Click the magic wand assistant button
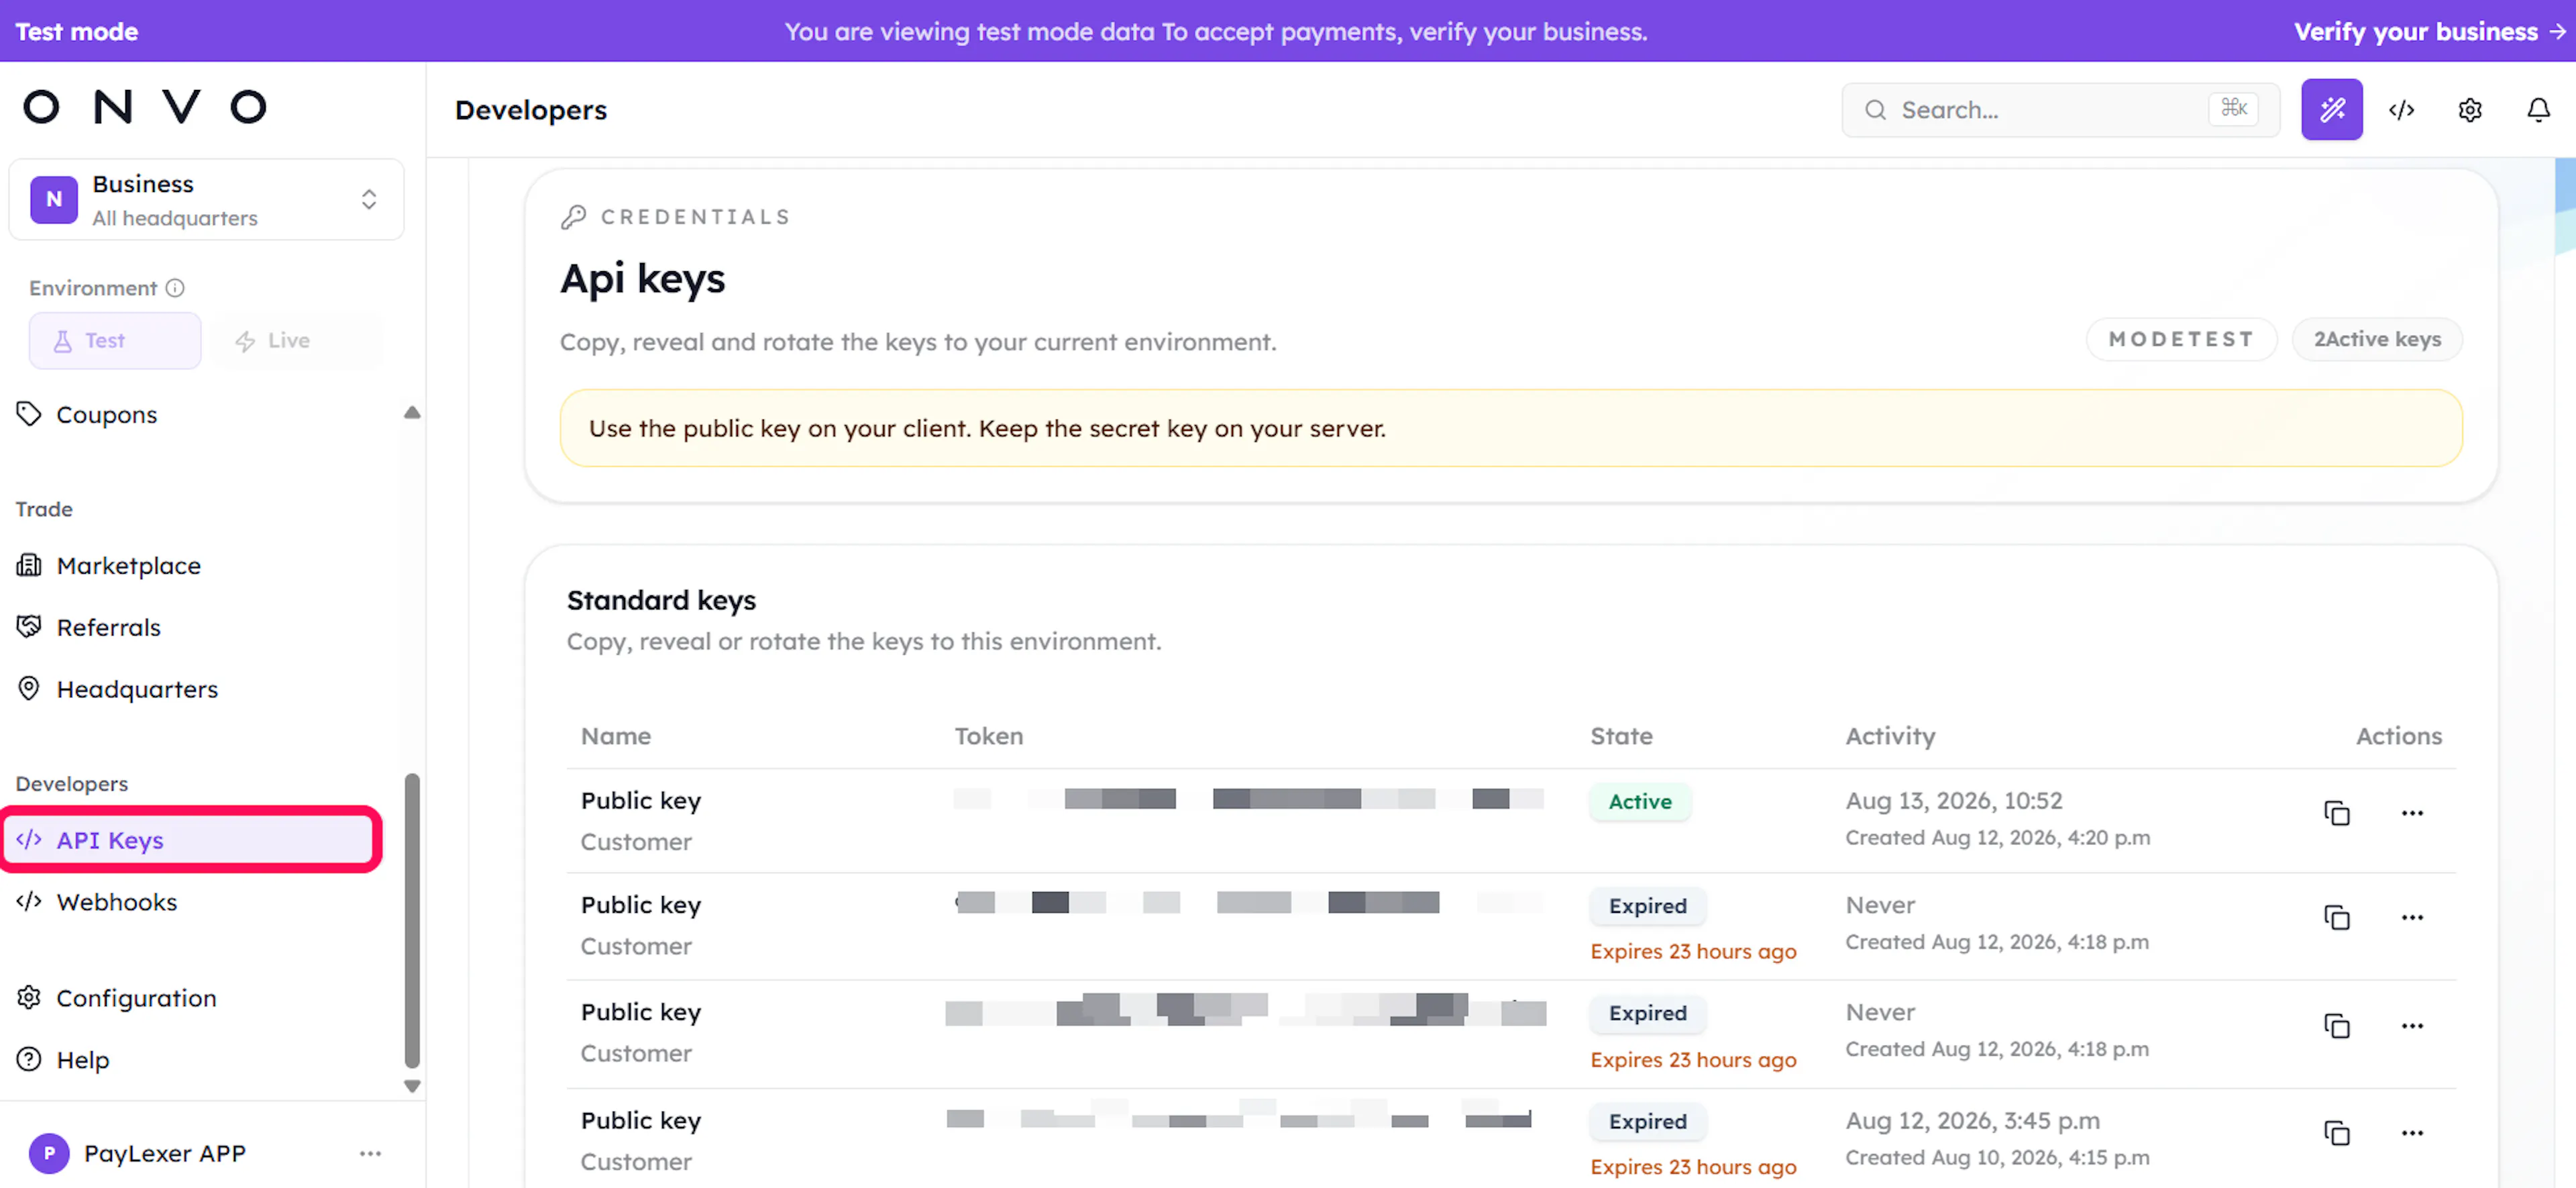Viewport: 2576px width, 1188px height. click(2331, 109)
